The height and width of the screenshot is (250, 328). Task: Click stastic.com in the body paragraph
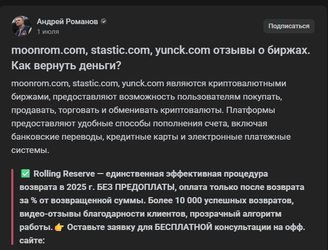pos(96,83)
